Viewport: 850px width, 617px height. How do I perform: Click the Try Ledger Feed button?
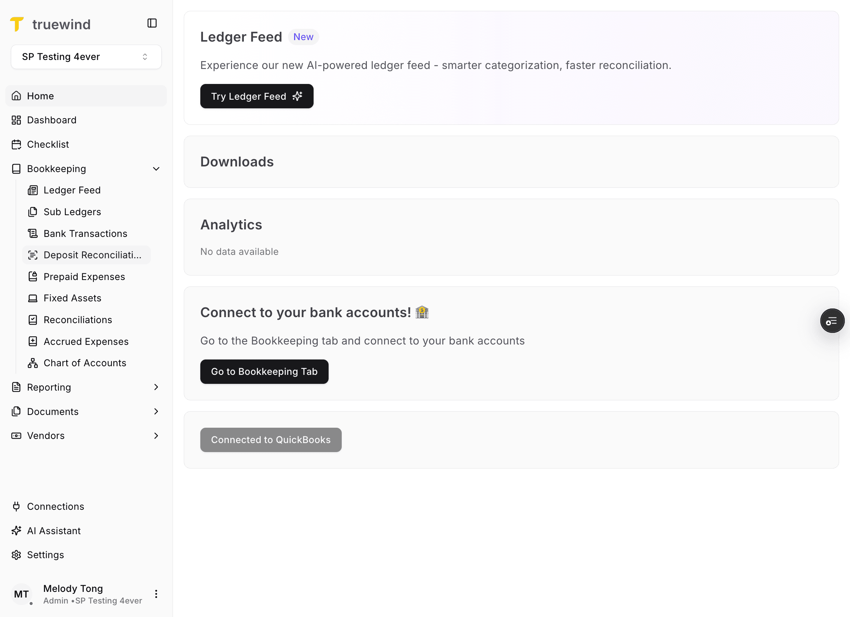point(257,96)
